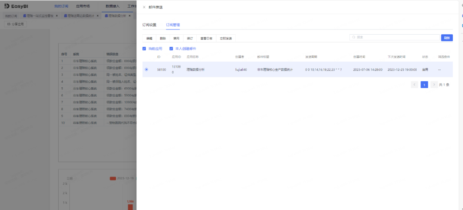Open 我的订阅 in top navigation

point(61,6)
